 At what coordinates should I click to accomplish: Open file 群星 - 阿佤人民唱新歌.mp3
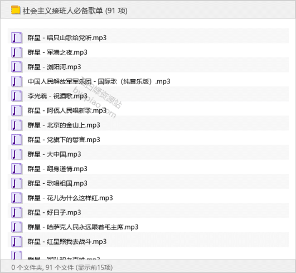click(x=148, y=110)
